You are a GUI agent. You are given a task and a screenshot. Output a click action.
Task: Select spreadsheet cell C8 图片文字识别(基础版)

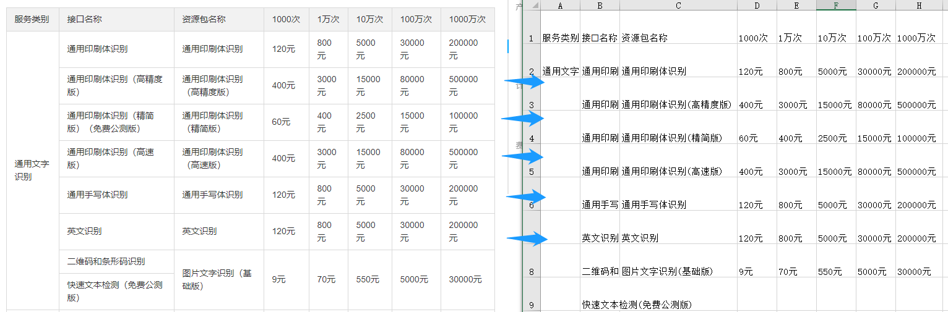point(678,261)
